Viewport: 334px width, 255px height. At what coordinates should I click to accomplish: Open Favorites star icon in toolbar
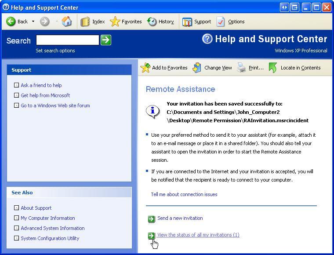115,22
